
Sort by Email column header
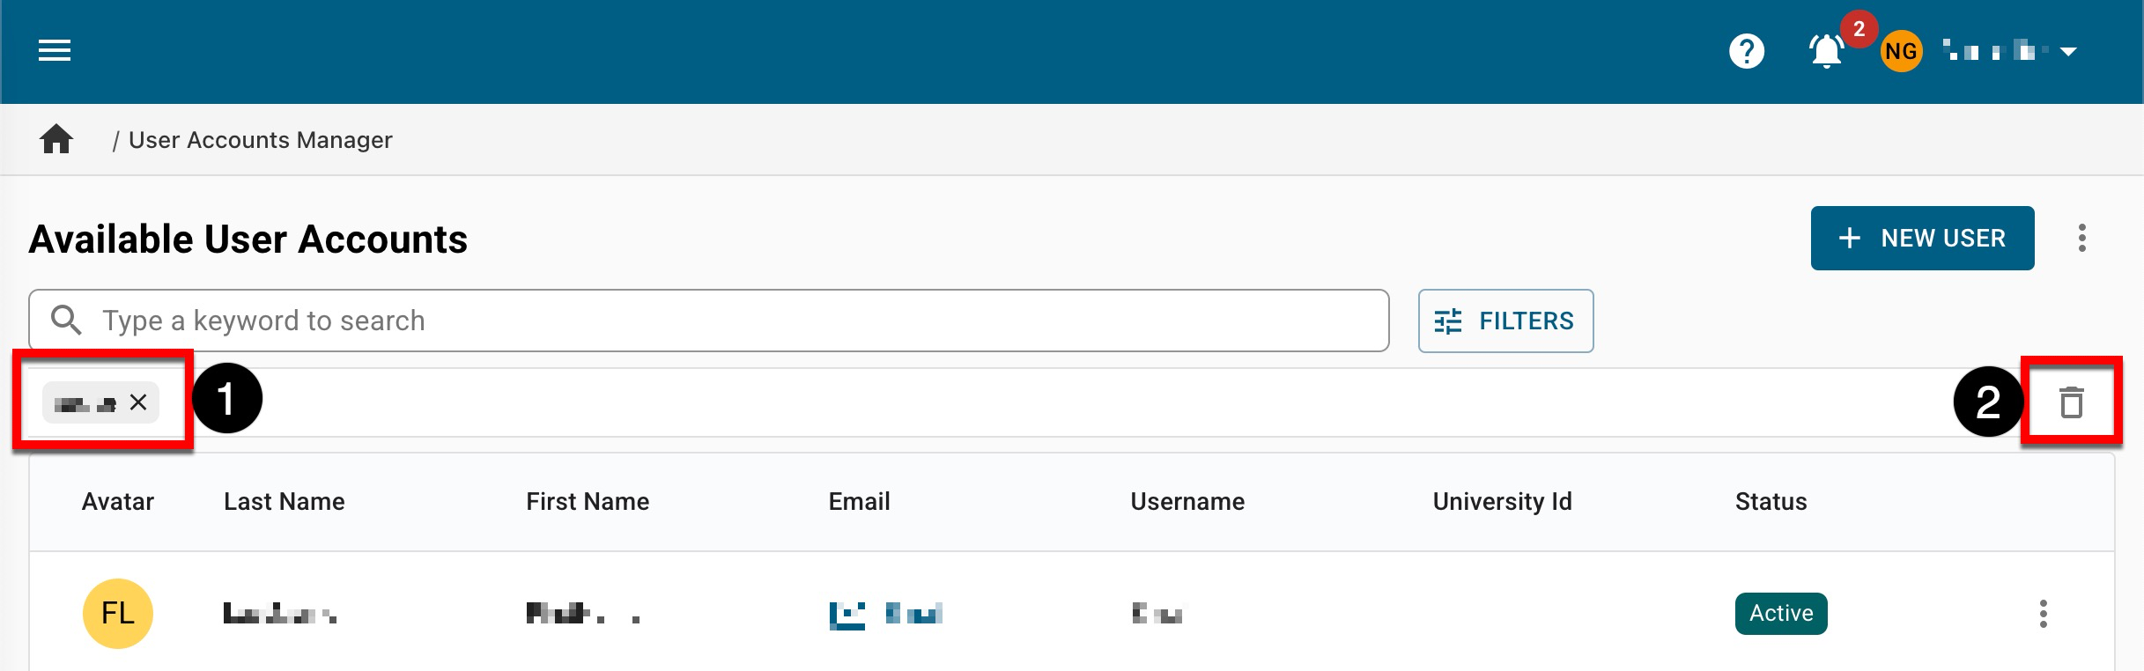pos(859,502)
